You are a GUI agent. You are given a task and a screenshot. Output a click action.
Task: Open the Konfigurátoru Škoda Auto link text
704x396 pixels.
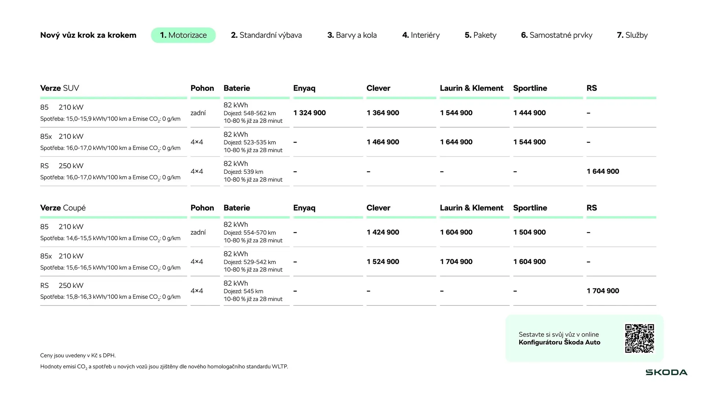click(560, 342)
